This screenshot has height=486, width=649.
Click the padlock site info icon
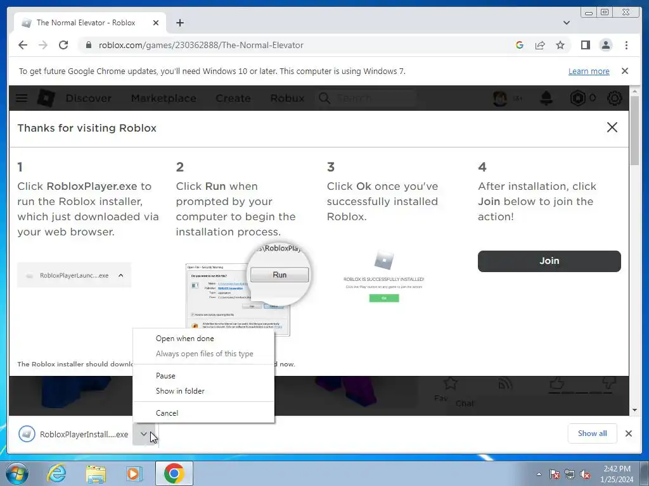(89, 45)
